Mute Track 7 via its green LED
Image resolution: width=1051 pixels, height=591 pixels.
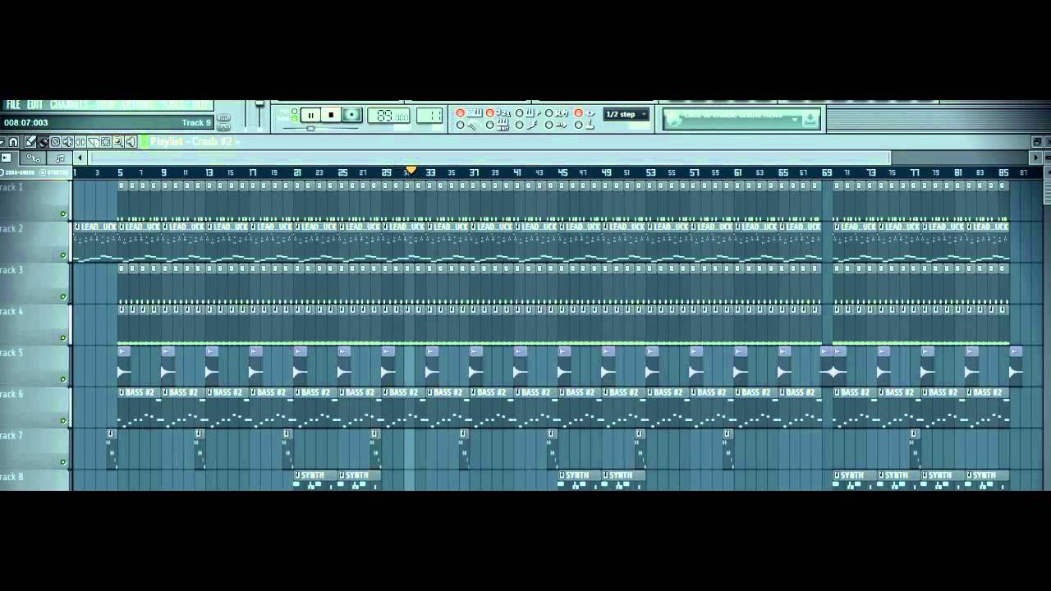(63, 462)
